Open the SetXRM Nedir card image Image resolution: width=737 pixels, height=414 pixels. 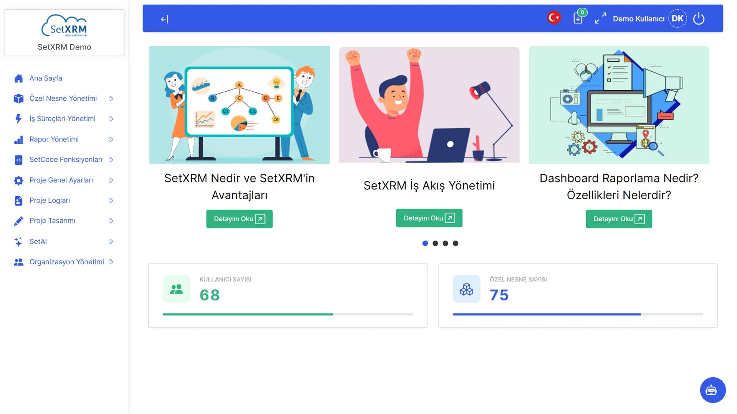pyautogui.click(x=239, y=105)
